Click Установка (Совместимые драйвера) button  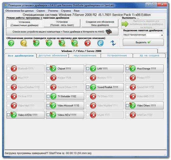pyautogui.click(x=24, y=23)
